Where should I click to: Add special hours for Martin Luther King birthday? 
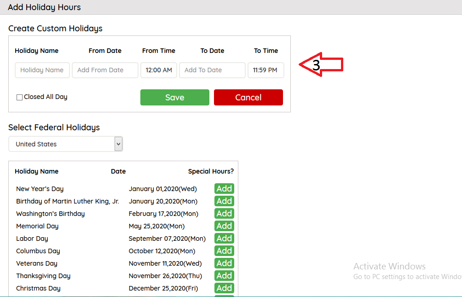[x=224, y=201]
